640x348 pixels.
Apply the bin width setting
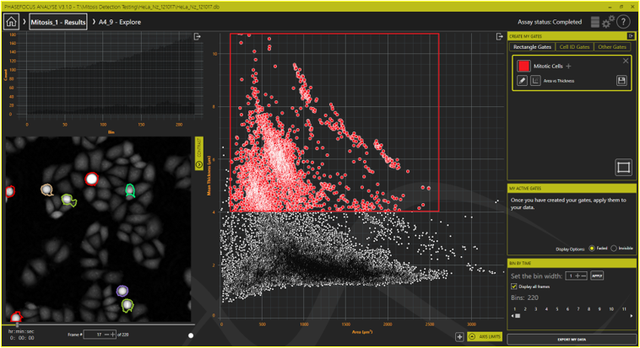pyautogui.click(x=597, y=276)
